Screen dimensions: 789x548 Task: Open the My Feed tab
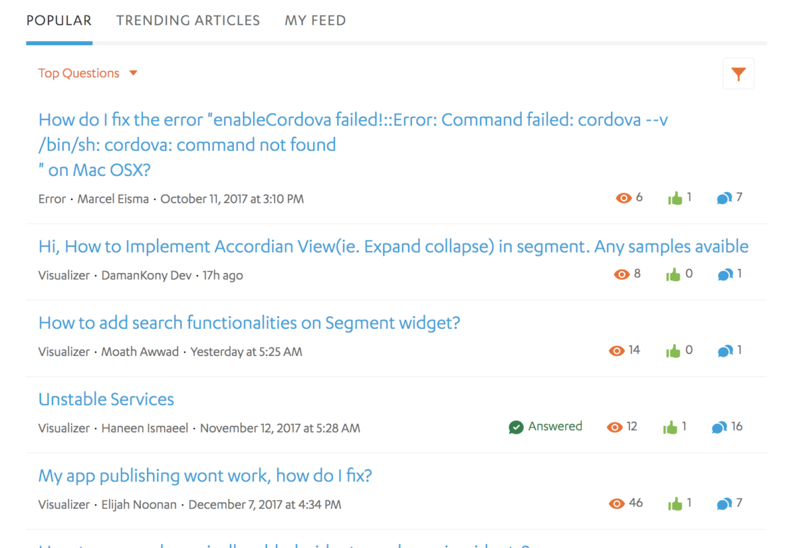tap(315, 21)
